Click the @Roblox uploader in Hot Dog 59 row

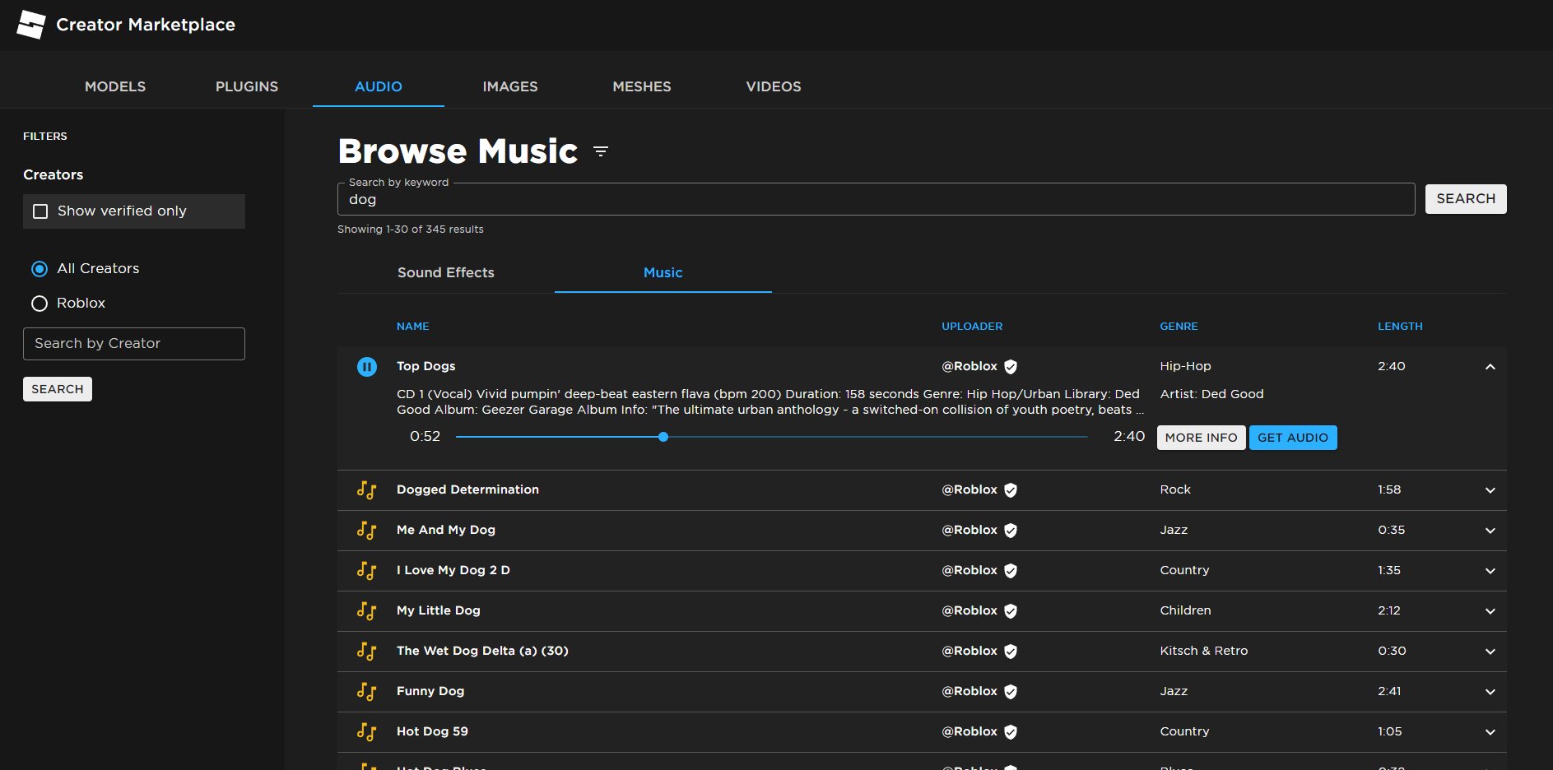point(969,731)
